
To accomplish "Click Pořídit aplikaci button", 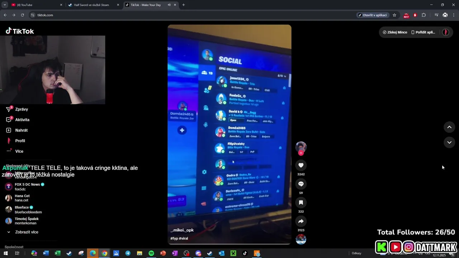I will click(x=423, y=32).
